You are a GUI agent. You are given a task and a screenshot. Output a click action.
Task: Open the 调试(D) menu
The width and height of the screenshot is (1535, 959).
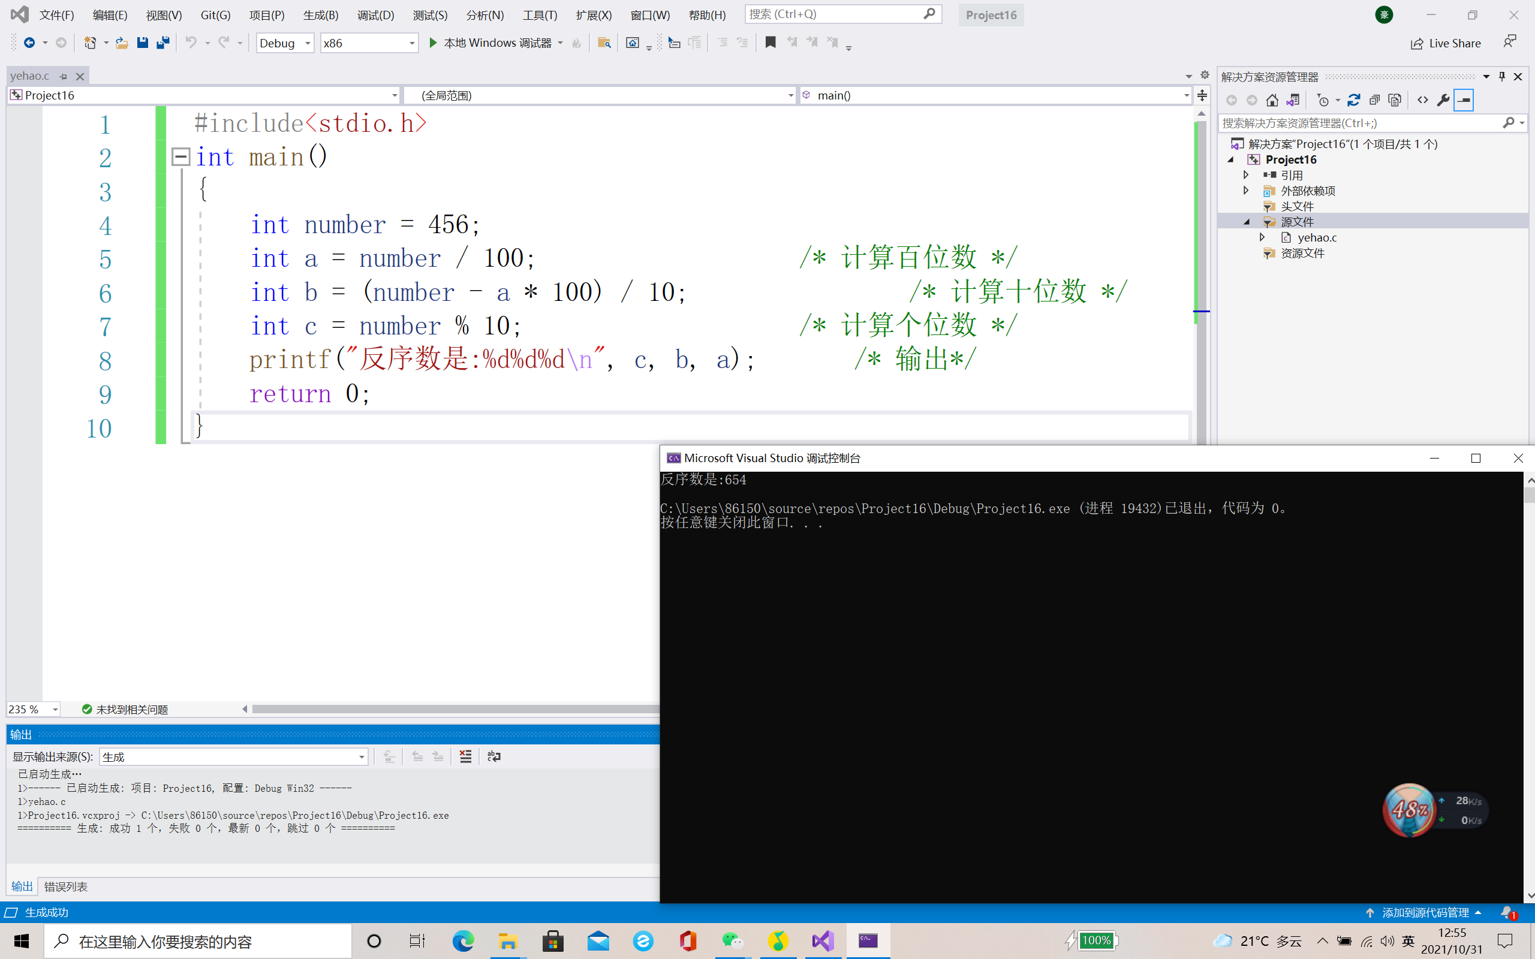[x=375, y=14]
